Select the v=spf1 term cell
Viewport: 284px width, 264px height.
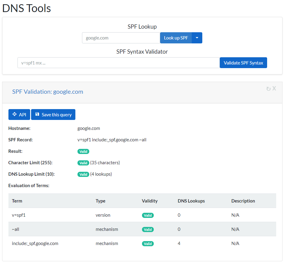click(19, 215)
